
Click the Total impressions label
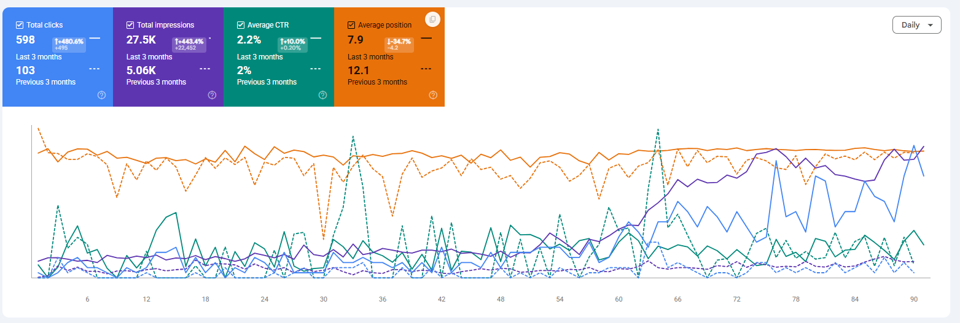[x=166, y=25]
